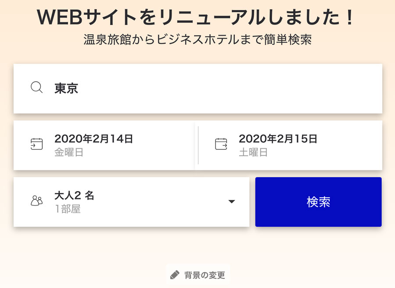The image size is (395, 288).
Task: Open the 2020年2月15日 check-out date
Action: coord(278,139)
